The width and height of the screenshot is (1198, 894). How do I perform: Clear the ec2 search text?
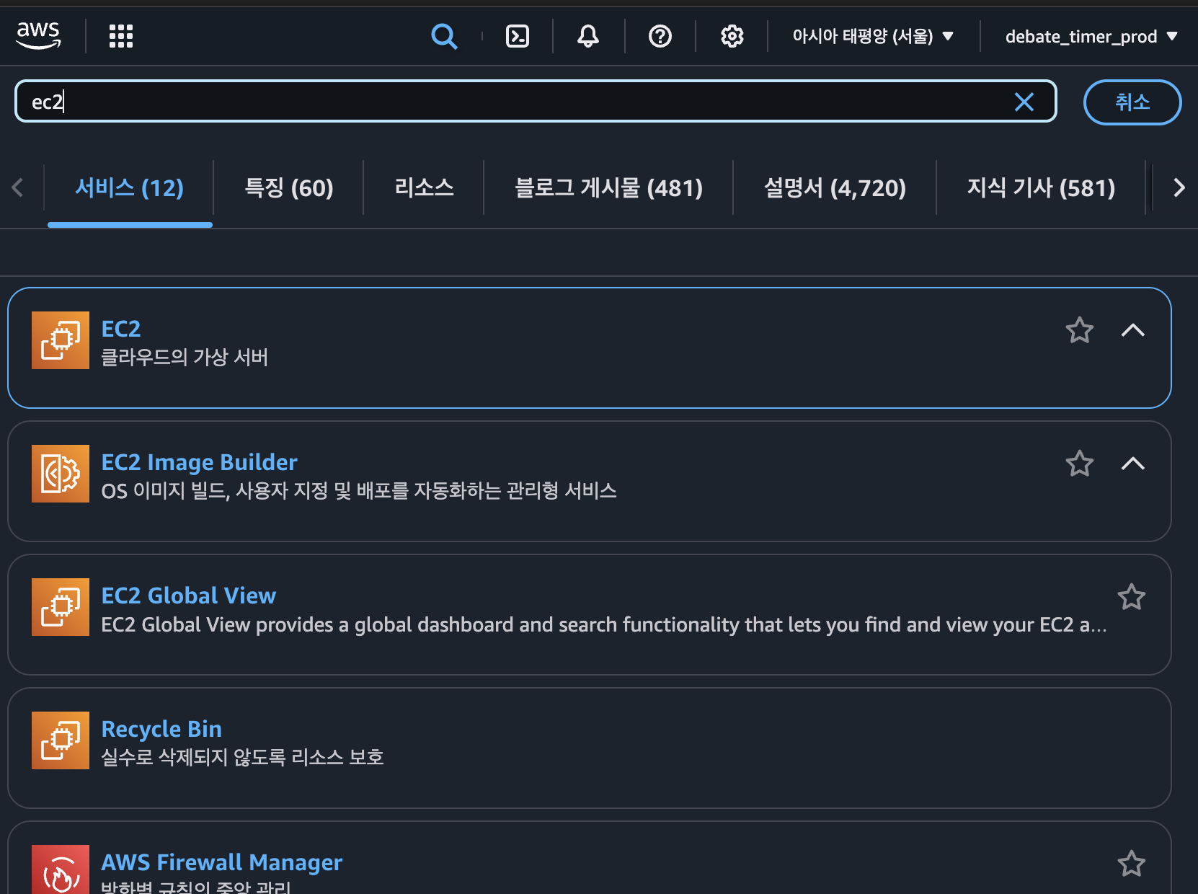[x=1024, y=102]
